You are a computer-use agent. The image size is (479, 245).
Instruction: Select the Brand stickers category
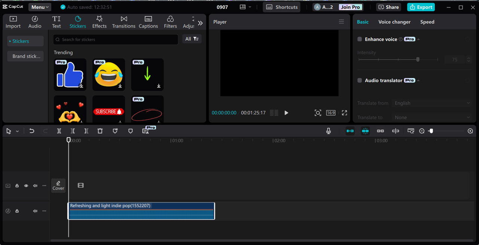click(25, 56)
